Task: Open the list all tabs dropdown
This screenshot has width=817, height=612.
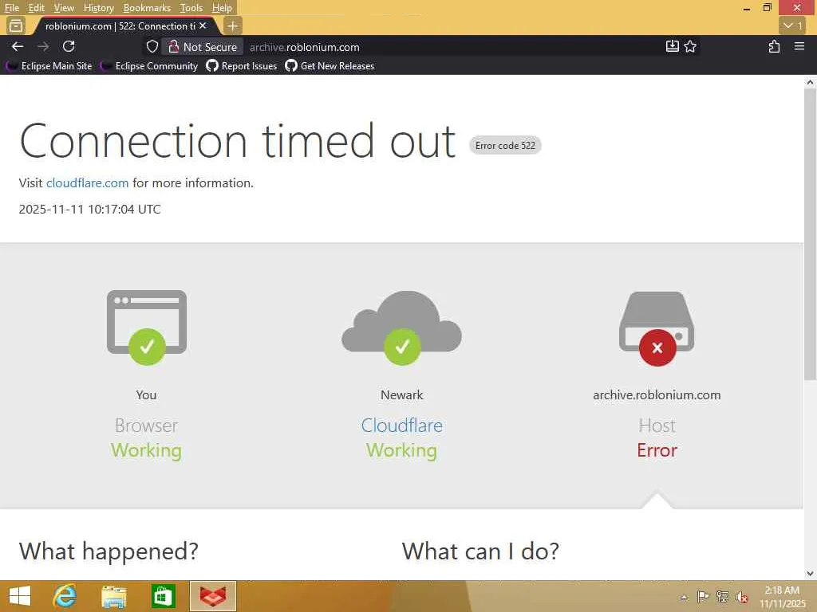Action: pyautogui.click(x=794, y=25)
